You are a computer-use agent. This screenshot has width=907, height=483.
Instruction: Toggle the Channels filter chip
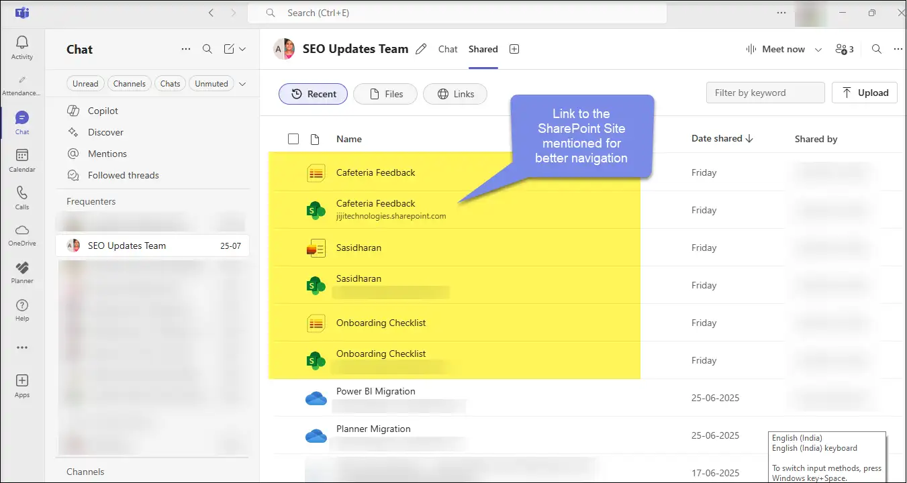pyautogui.click(x=130, y=84)
